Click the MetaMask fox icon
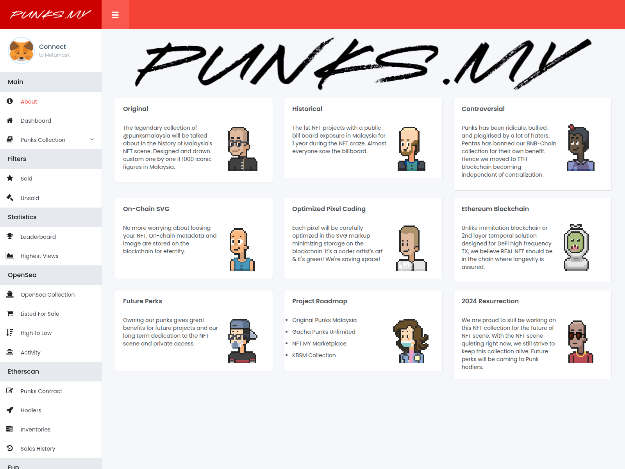 pyautogui.click(x=21, y=50)
